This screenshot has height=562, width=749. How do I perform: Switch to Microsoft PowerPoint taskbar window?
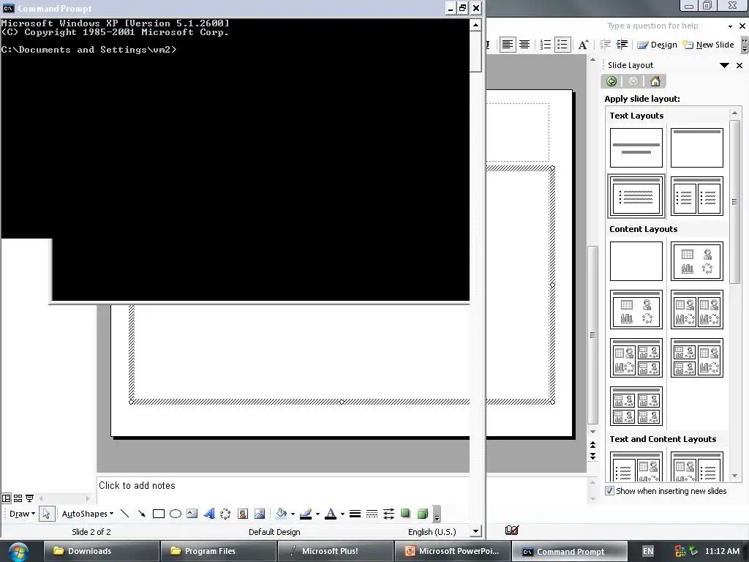(x=452, y=551)
